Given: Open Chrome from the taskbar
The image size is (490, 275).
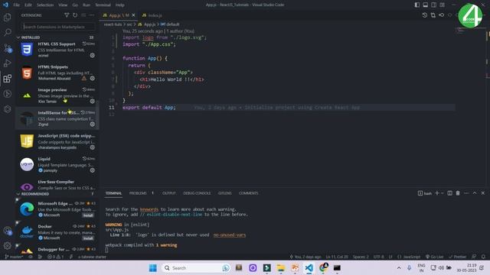Looking at the screenshot, I should click(323, 268).
